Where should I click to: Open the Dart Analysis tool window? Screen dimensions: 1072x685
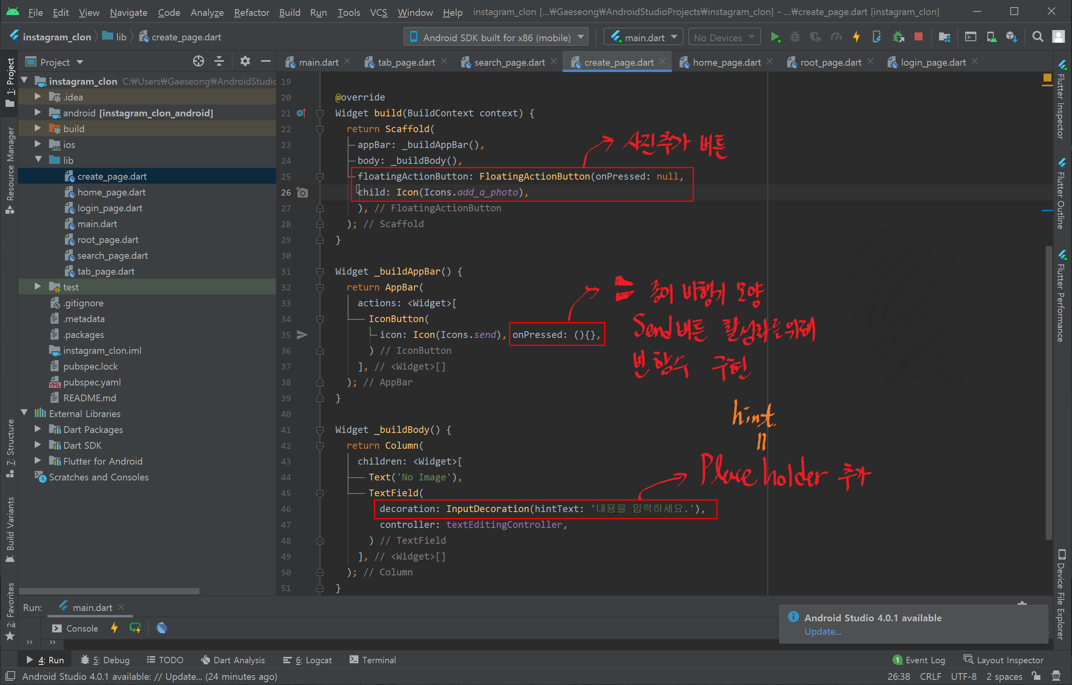click(x=233, y=660)
